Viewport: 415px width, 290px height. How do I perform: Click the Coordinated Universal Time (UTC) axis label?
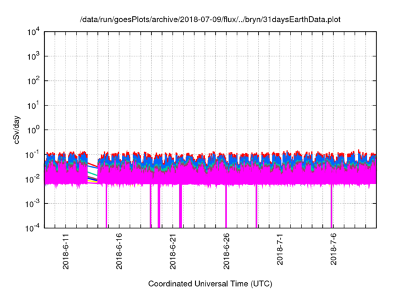(x=210, y=284)
